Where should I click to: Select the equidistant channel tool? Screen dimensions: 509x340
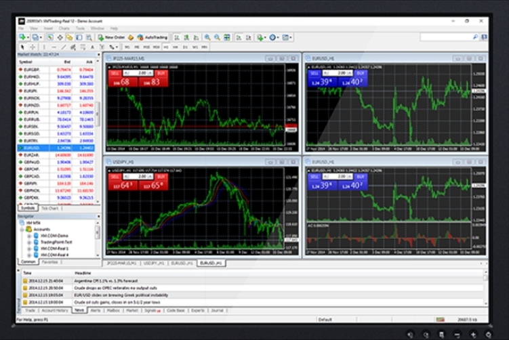click(x=73, y=47)
